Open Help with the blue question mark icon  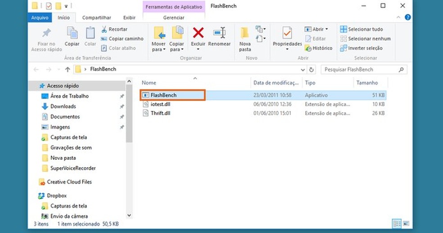pos(408,17)
